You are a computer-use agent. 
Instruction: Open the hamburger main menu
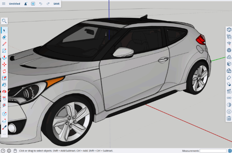(4, 4)
